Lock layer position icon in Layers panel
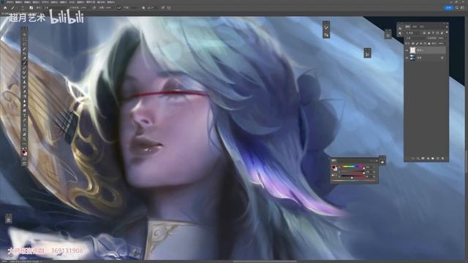This screenshot has width=468, height=263. coord(421,44)
